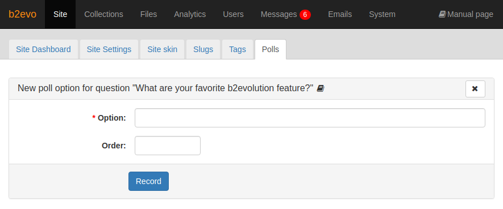503x209 pixels.
Task: Close the new poll option form
Action: click(x=475, y=89)
